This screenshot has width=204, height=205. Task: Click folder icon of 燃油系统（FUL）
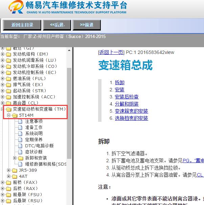[8, 79]
